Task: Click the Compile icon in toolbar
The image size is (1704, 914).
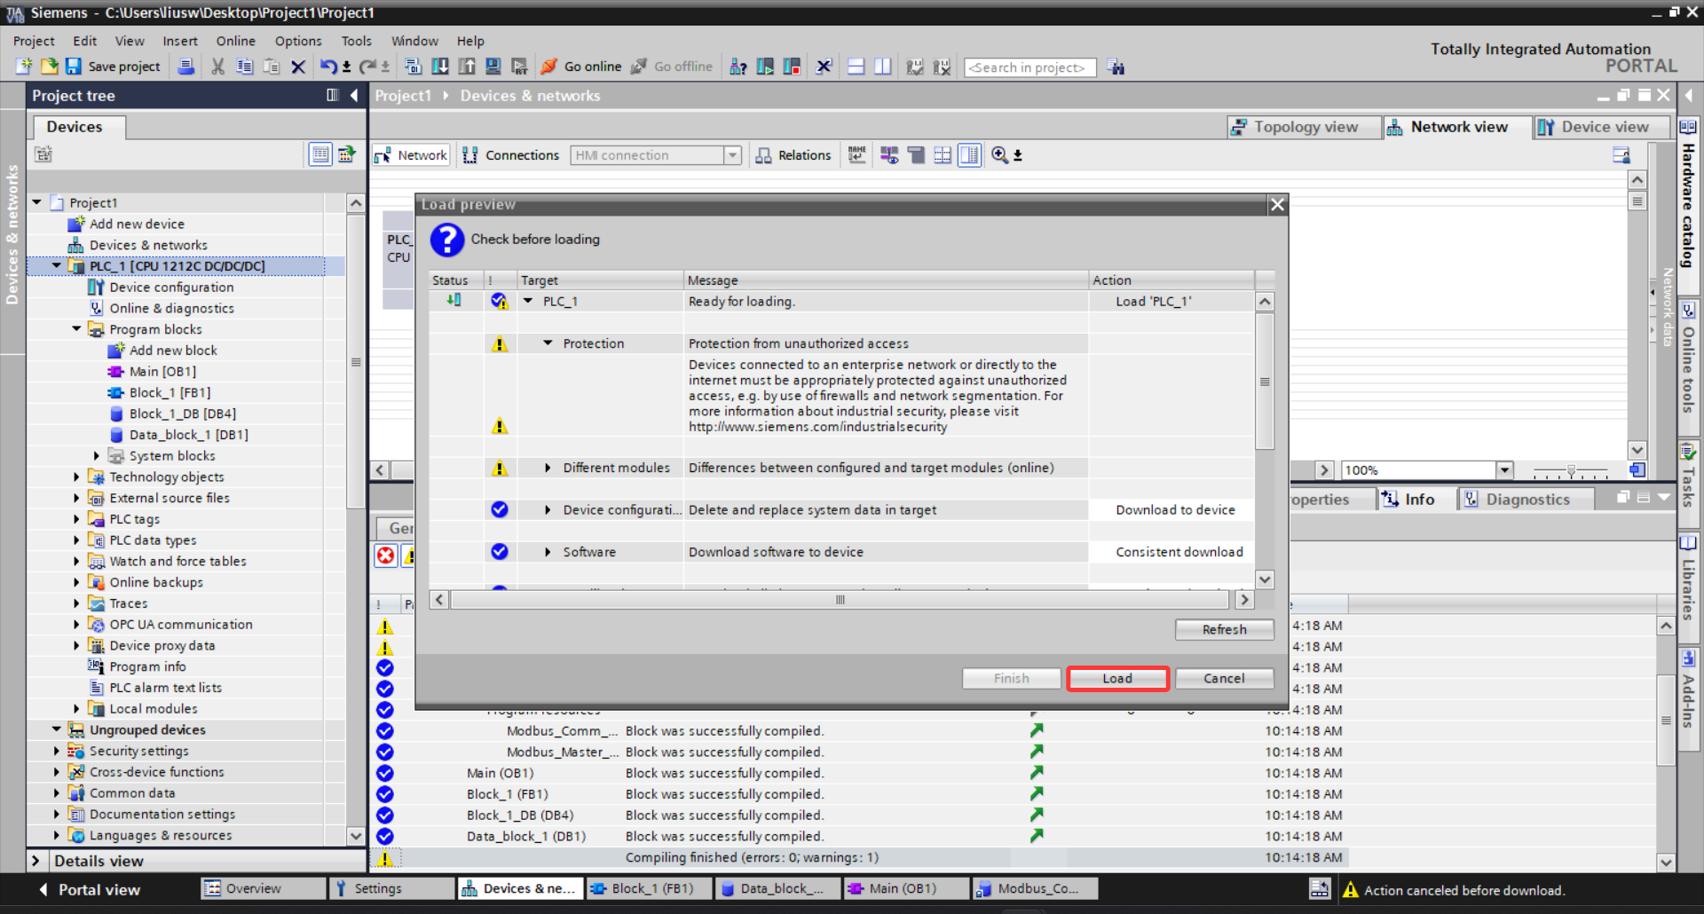Action: point(413,67)
